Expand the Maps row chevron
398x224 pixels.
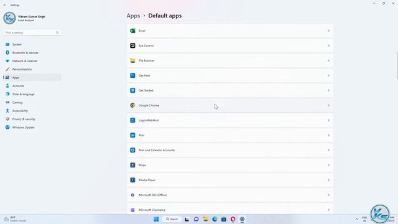point(329,165)
